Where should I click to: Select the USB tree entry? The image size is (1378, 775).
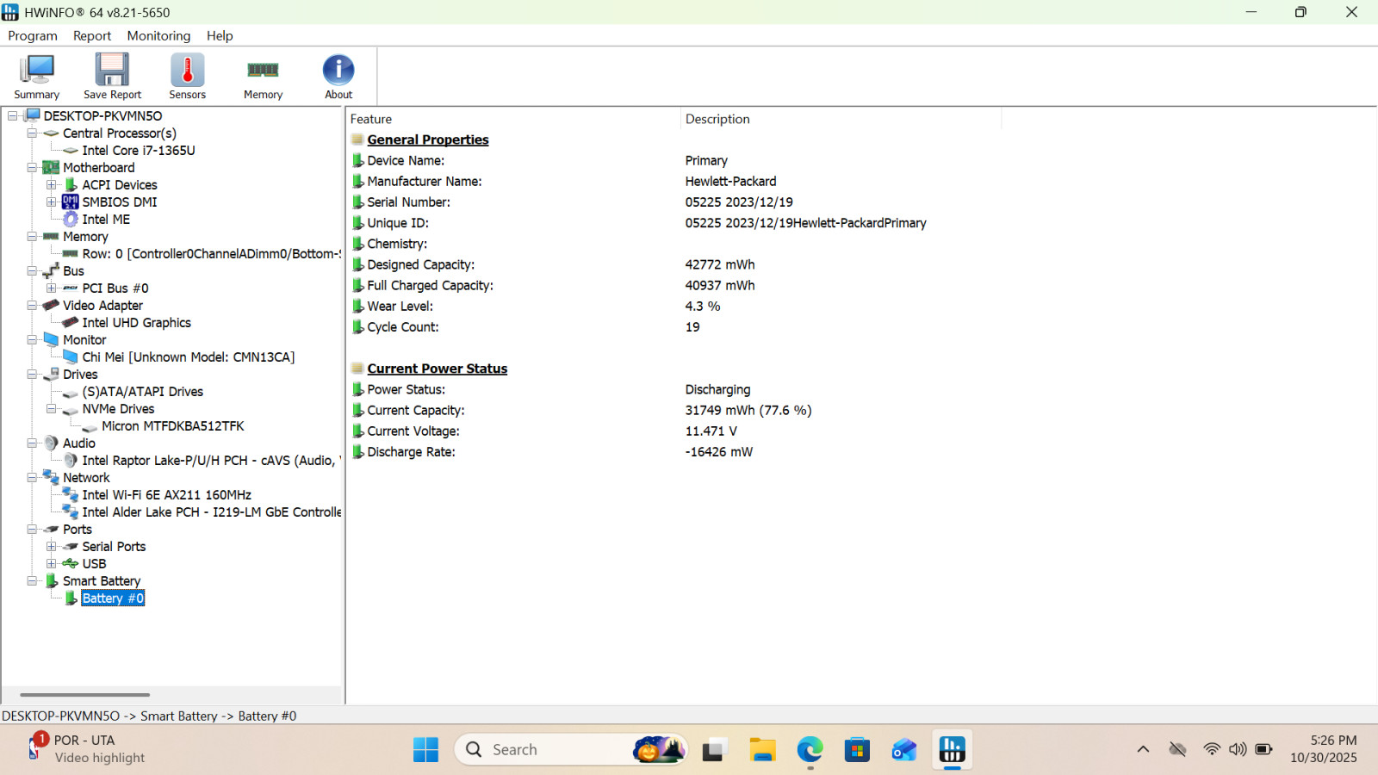94,564
